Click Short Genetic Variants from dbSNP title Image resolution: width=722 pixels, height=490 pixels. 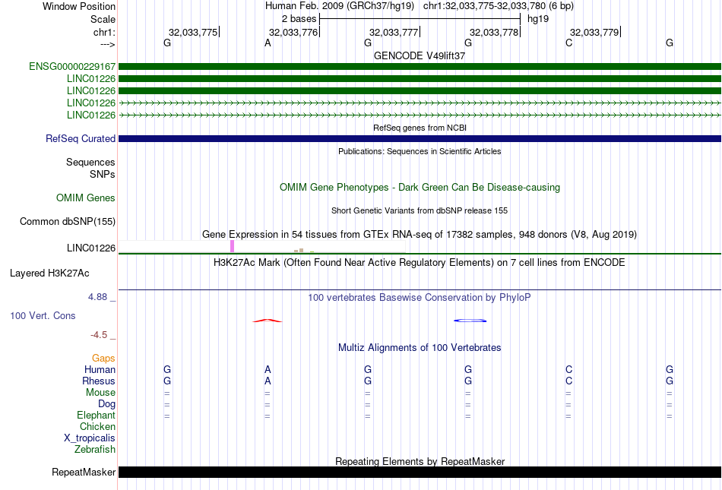420,210
